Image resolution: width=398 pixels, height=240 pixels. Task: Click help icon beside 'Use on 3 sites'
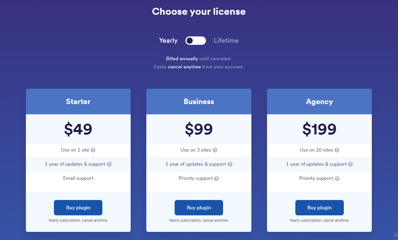click(x=215, y=150)
